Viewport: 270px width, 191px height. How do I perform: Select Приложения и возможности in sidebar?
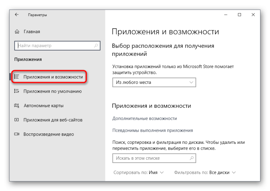pos(53,77)
